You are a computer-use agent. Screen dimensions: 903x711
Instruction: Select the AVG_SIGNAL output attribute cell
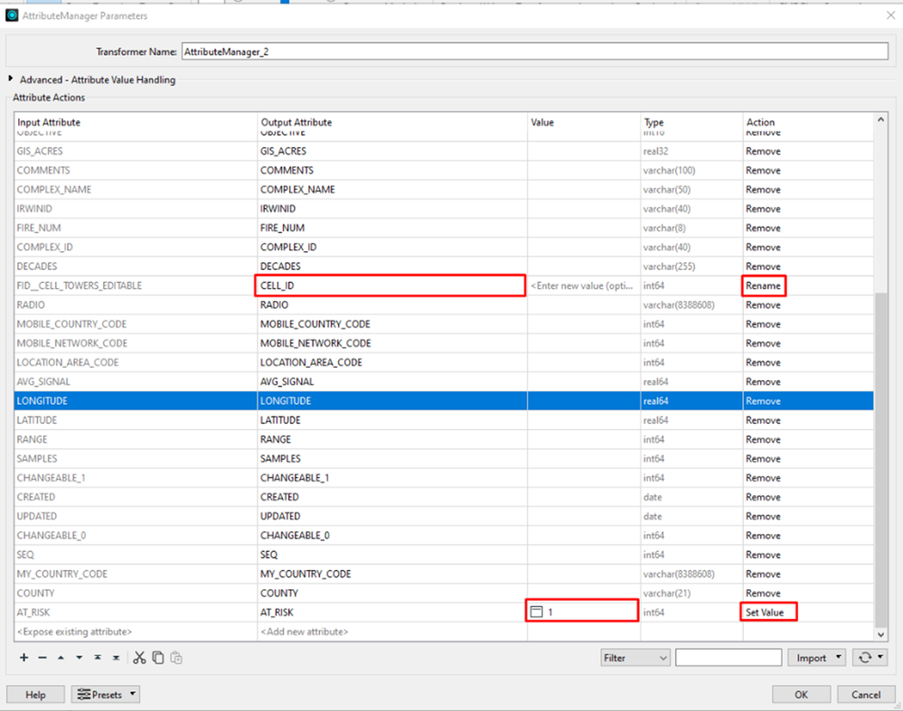391,381
